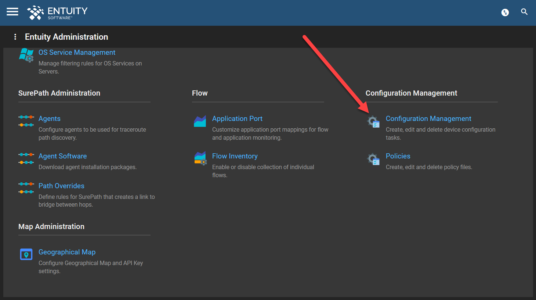The width and height of the screenshot is (536, 300).
Task: Click the OS Service Management icon
Action: (26, 55)
